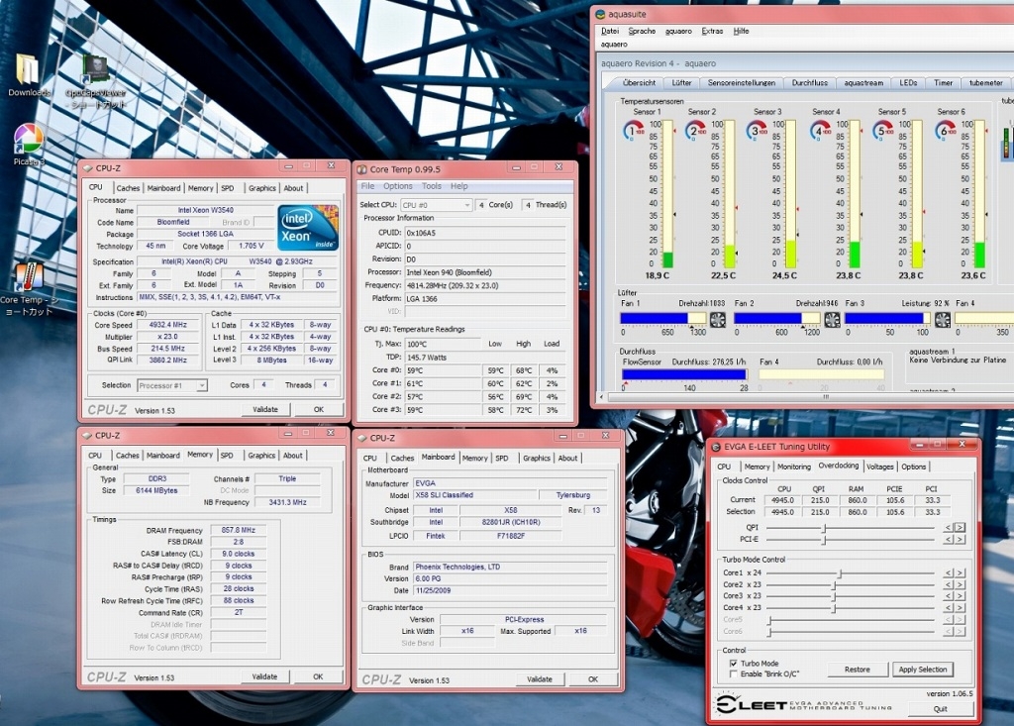Click the Core Voltage value 1.705 V in CPU-Z
The height and width of the screenshot is (726, 1014).
click(x=251, y=246)
